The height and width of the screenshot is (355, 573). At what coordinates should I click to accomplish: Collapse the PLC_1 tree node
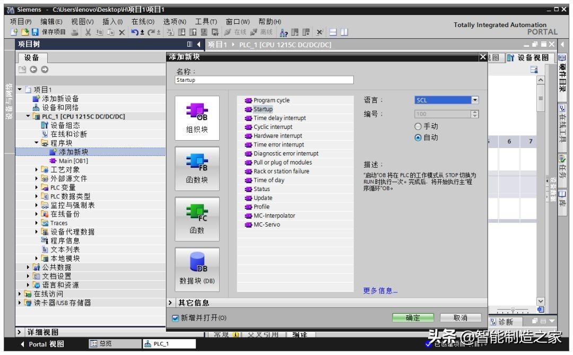(x=28, y=116)
